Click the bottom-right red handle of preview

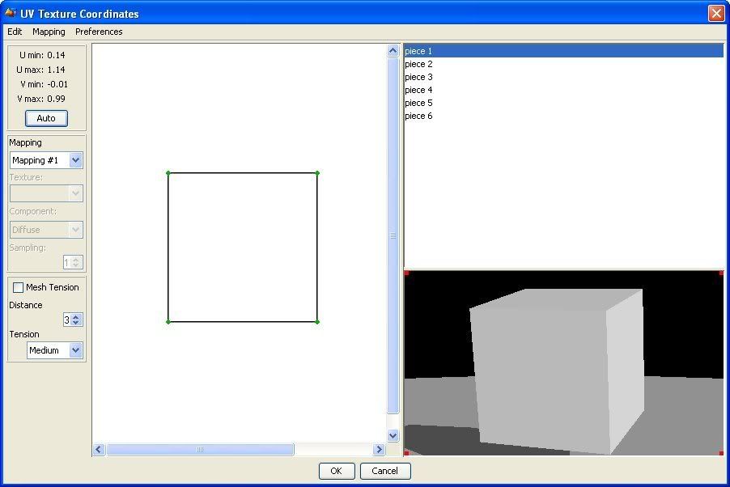tap(721, 452)
